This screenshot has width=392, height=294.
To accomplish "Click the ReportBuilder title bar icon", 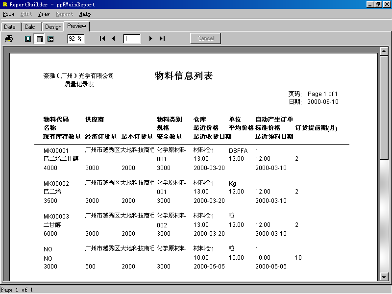I will pos(5,4).
